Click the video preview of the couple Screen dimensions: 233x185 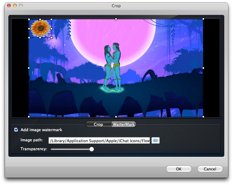click(x=116, y=68)
